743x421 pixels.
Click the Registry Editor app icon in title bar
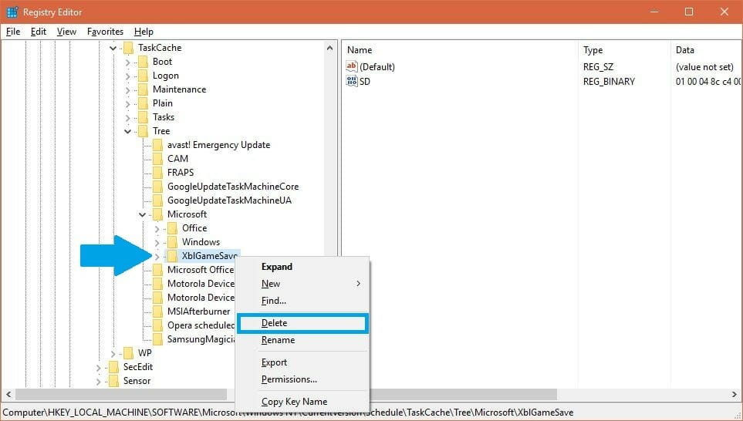tap(12, 12)
